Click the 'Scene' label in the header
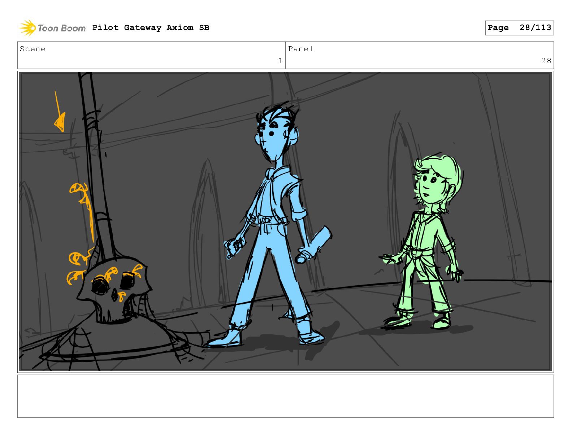 (x=32, y=49)
